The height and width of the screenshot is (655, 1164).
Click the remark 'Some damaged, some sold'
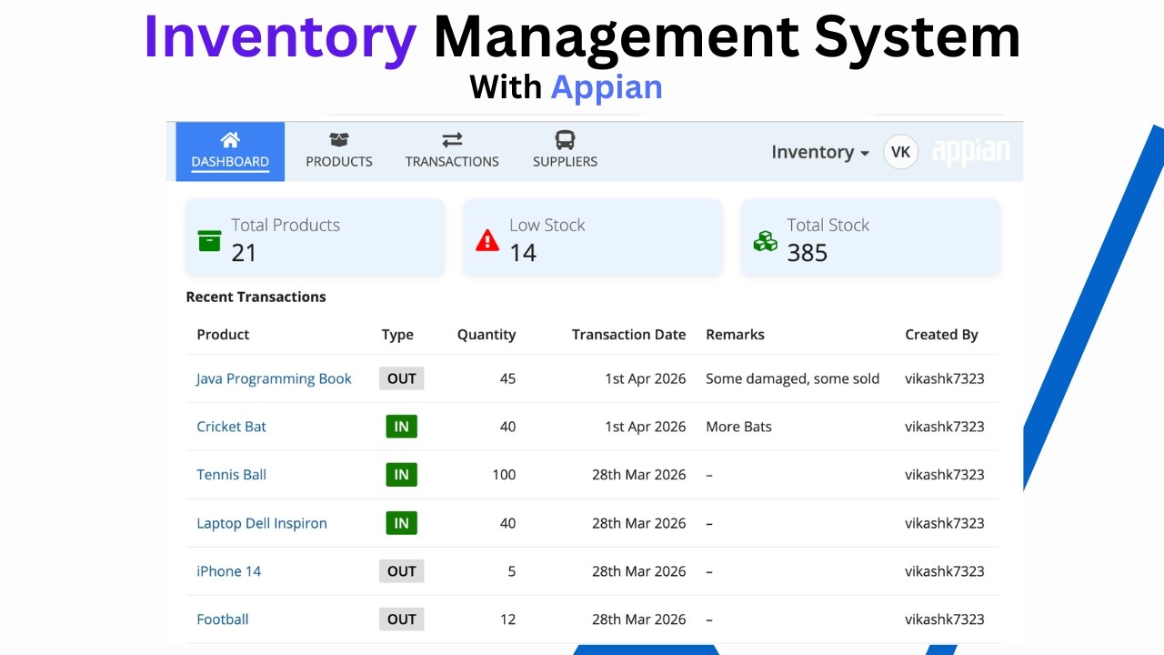tap(792, 378)
